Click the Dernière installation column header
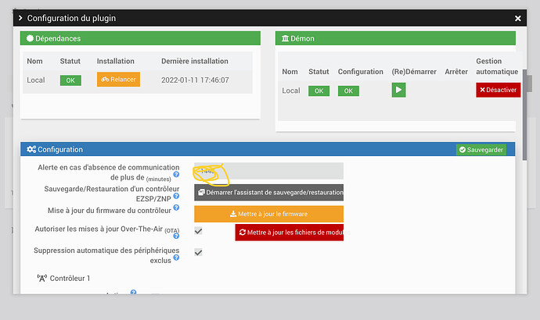 click(x=195, y=61)
